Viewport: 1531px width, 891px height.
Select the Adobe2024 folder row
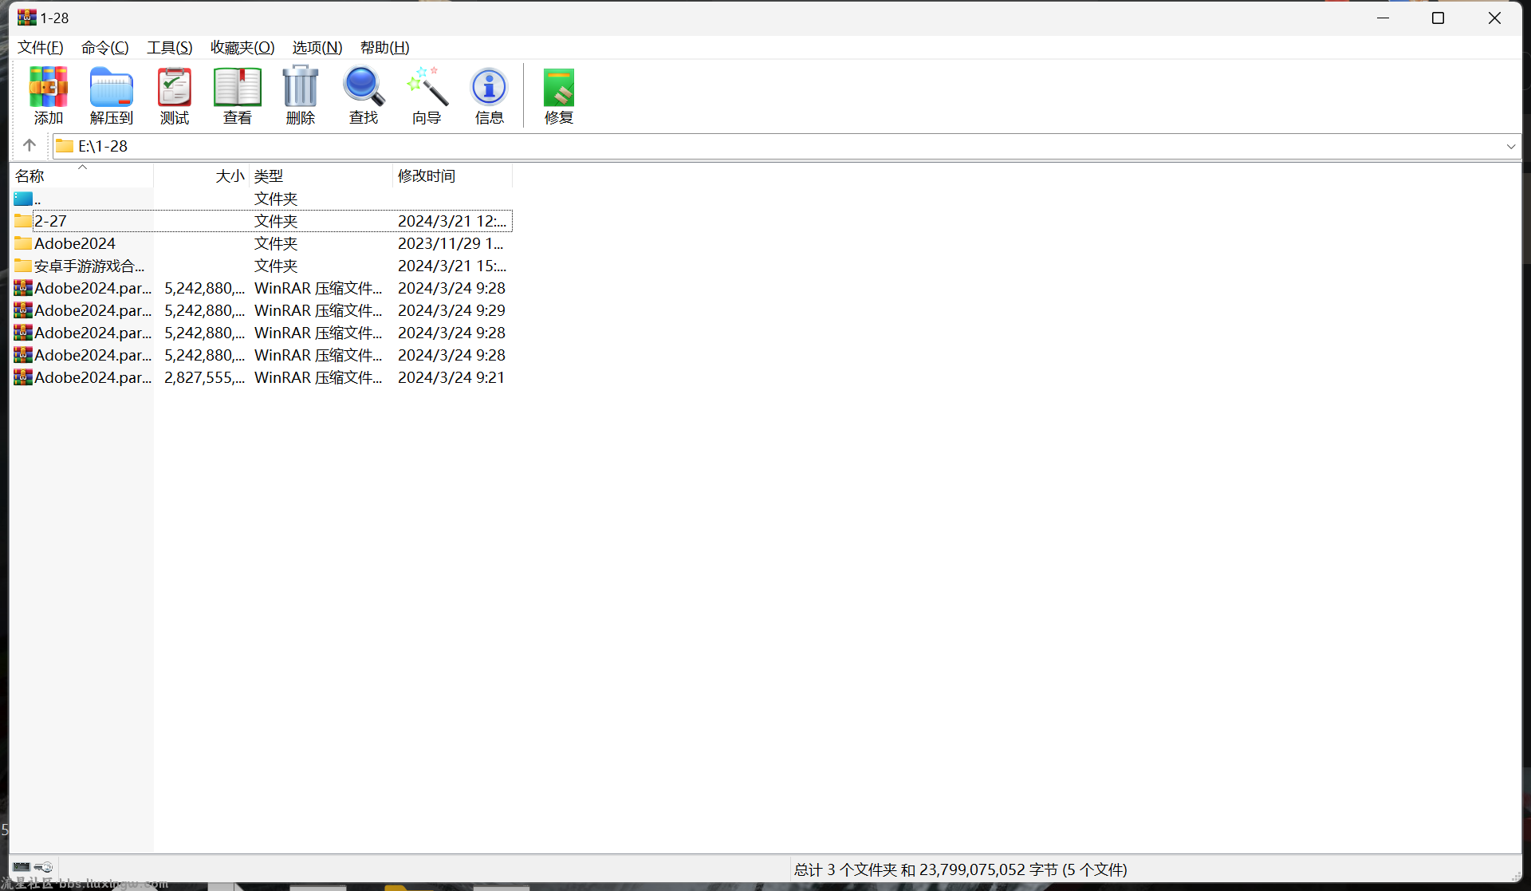pyautogui.click(x=262, y=243)
